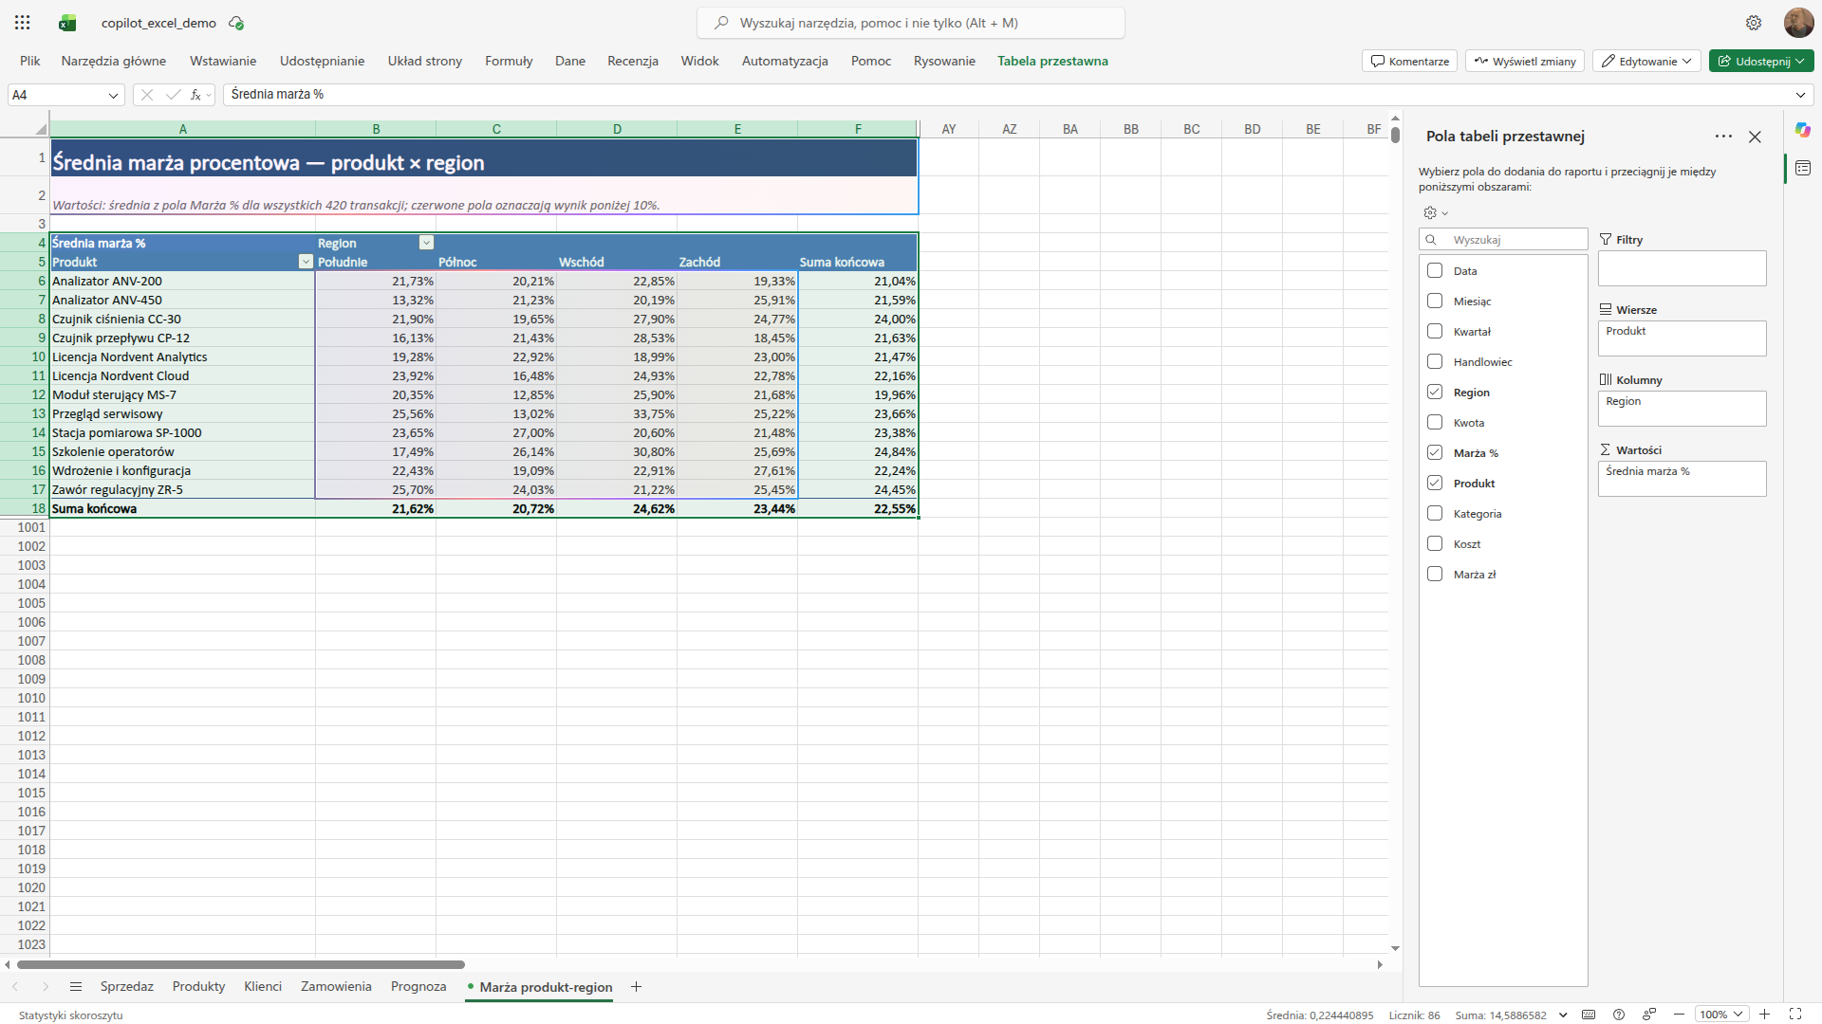Uncheck the Marża % field checkbox

click(x=1435, y=453)
